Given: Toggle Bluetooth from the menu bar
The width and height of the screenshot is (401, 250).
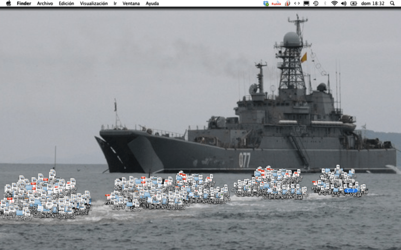Looking at the screenshot, I should 325,3.
